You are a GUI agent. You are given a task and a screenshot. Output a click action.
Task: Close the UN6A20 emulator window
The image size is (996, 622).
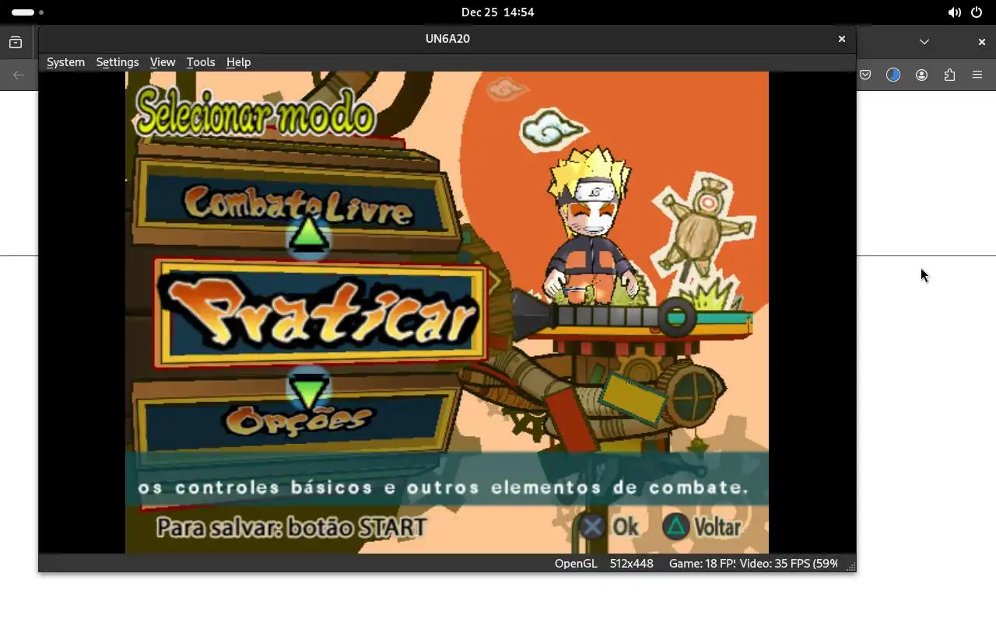(841, 39)
